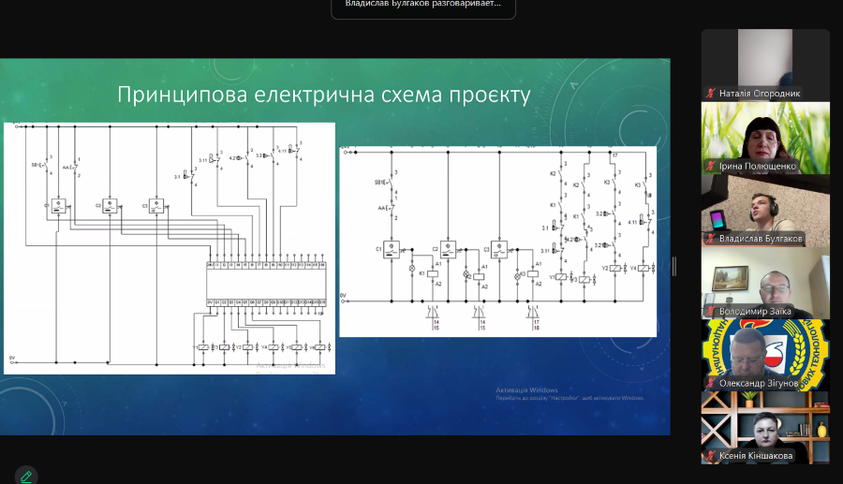
Task: Click the green pencil annotation icon
Action: coord(26,476)
